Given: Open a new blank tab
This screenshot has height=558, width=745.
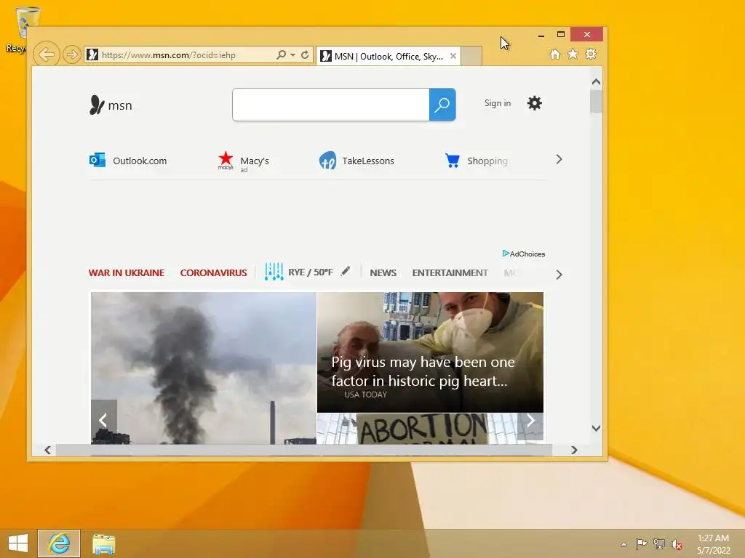Looking at the screenshot, I should [x=471, y=56].
